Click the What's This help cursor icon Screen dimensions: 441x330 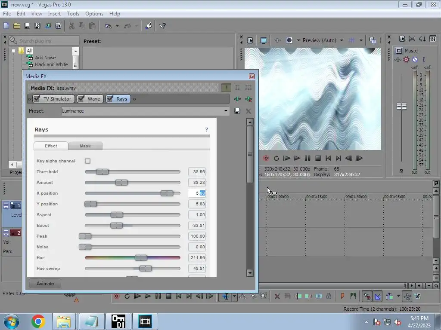tap(162, 26)
